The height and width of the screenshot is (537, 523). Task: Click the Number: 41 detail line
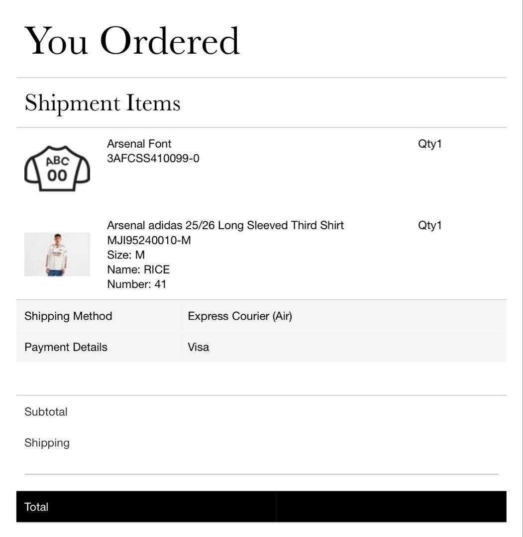137,284
